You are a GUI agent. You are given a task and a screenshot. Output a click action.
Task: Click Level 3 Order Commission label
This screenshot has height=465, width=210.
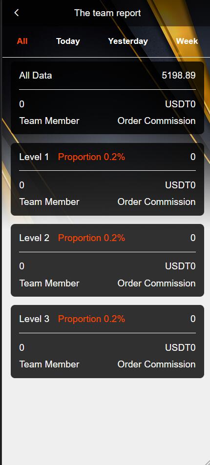coord(157,364)
